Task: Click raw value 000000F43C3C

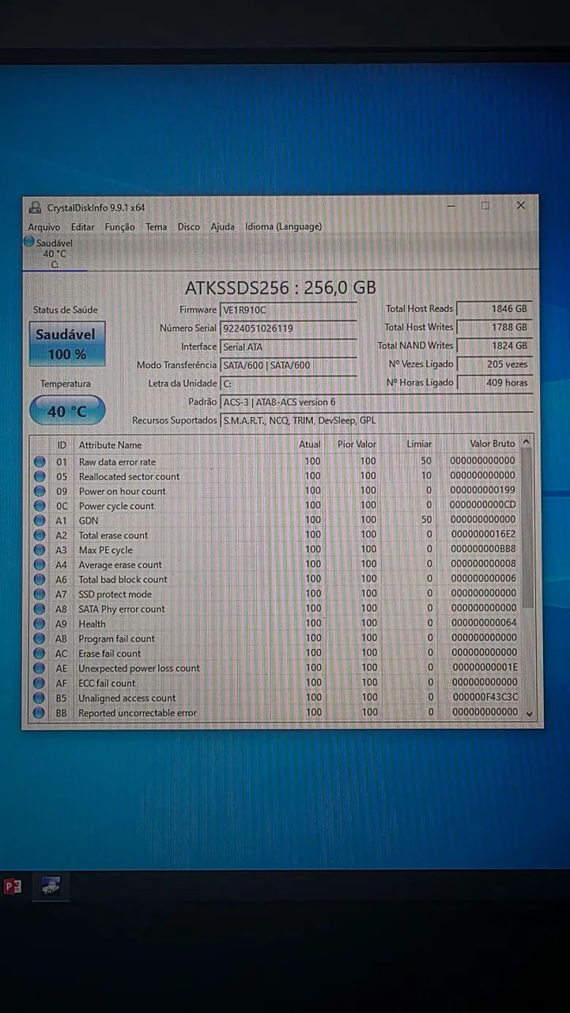Action: tap(485, 697)
